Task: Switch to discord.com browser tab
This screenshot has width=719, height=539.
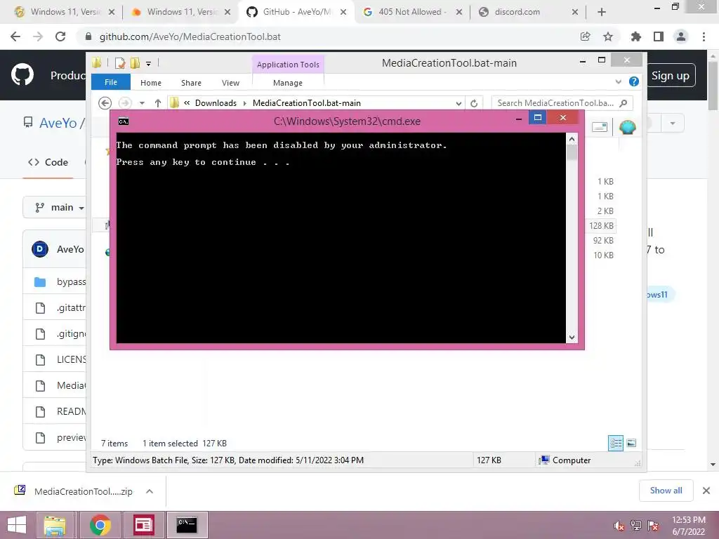Action: pos(527,13)
